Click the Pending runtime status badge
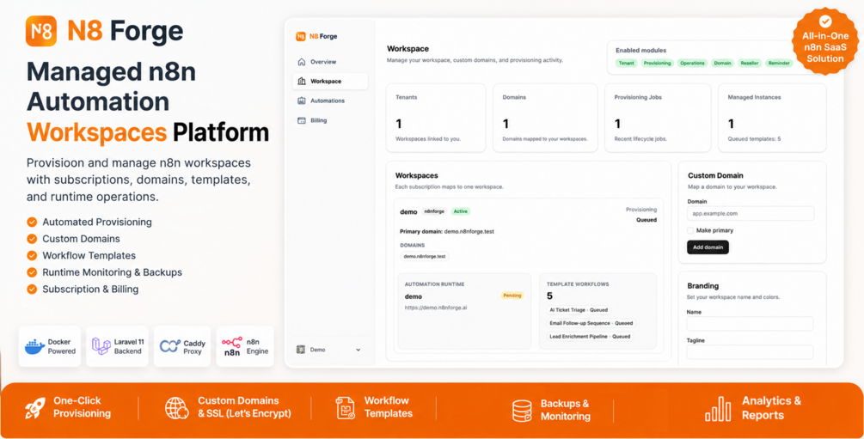Screen dimensions: 864x439 [x=512, y=296]
